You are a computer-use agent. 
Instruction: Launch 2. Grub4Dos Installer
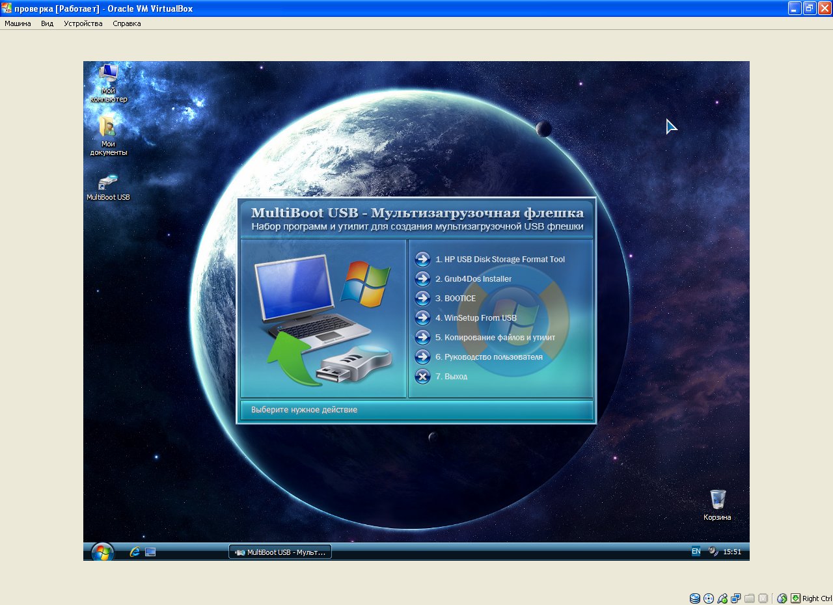tap(473, 278)
